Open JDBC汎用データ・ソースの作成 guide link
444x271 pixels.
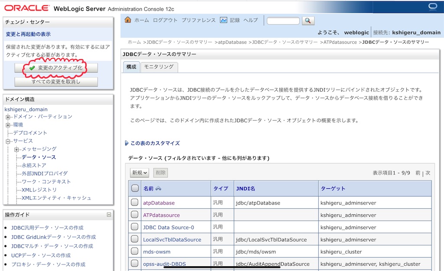[x=47, y=228]
